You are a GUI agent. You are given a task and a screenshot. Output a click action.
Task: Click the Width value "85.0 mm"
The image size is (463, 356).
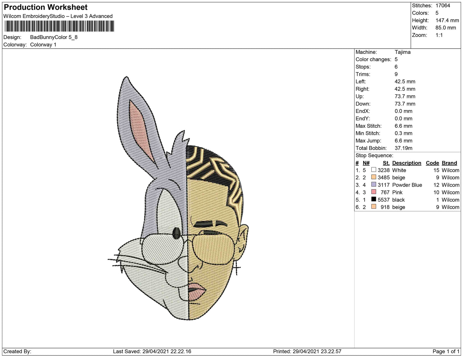pos(446,28)
